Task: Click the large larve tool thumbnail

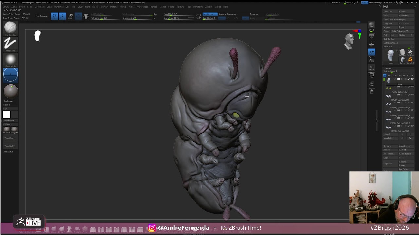Action: pos(391,57)
